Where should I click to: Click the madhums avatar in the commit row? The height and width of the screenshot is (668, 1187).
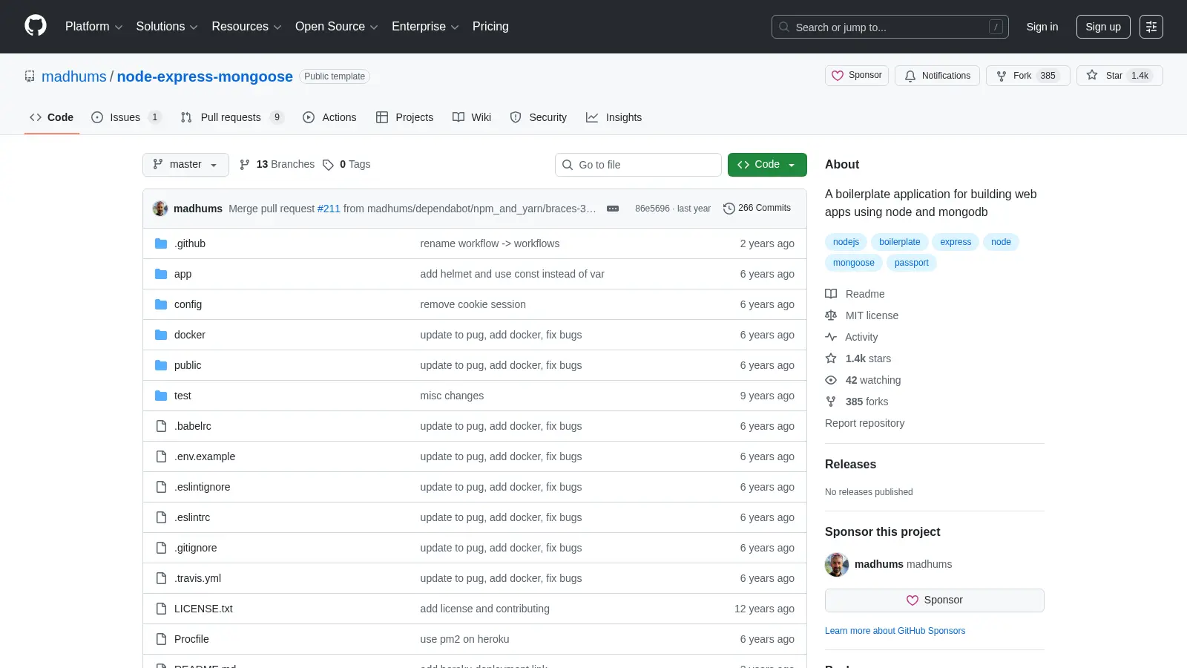(160, 209)
